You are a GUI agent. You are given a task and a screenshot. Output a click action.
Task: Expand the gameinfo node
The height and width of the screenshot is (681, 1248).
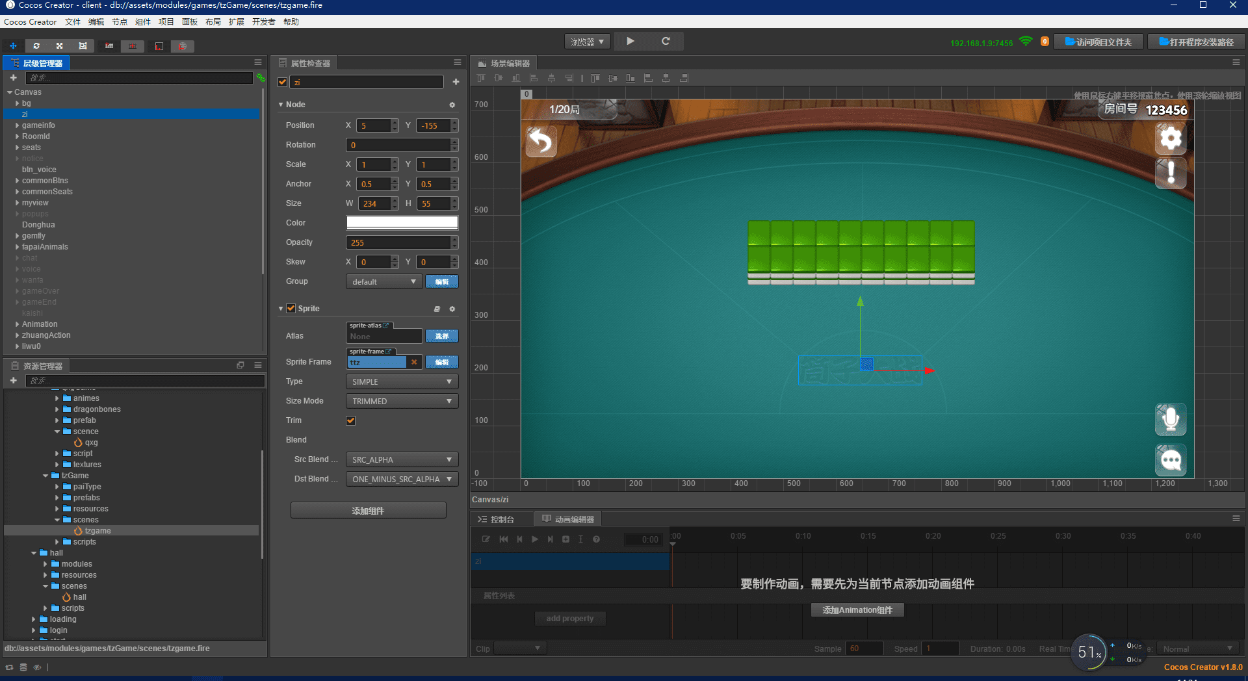click(17, 125)
